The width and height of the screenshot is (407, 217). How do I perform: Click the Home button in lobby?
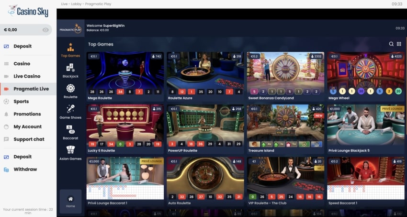(70, 201)
